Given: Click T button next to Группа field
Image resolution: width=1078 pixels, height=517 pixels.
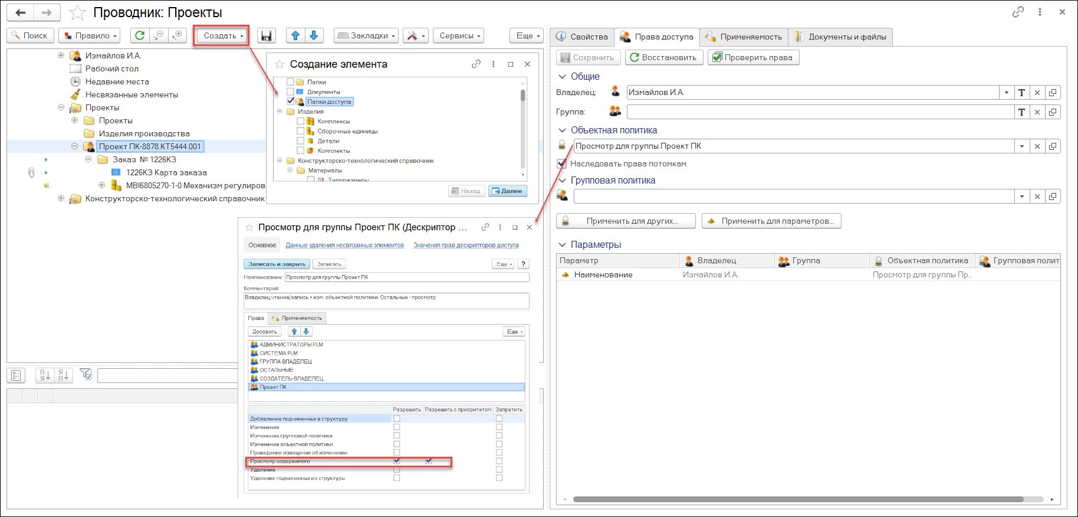Looking at the screenshot, I should coord(1021,112).
